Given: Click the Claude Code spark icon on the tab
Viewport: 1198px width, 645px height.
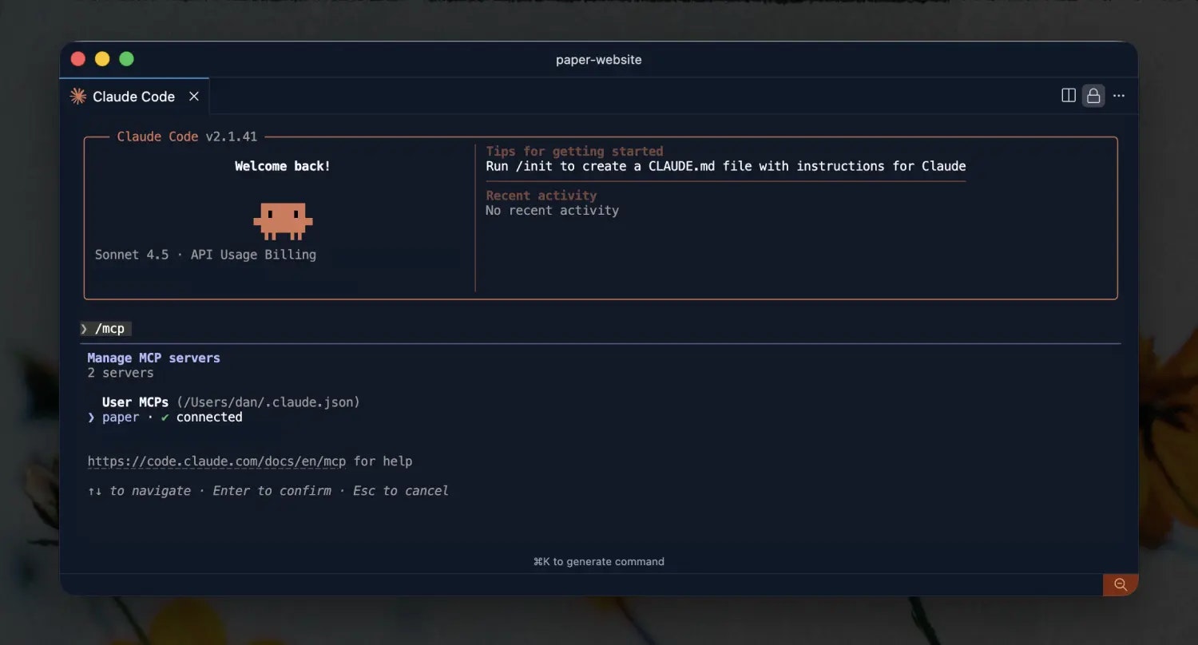Looking at the screenshot, I should pos(77,96).
